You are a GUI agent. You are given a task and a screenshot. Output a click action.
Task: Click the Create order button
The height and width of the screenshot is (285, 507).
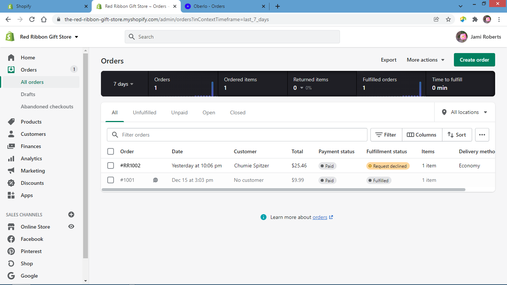(474, 60)
